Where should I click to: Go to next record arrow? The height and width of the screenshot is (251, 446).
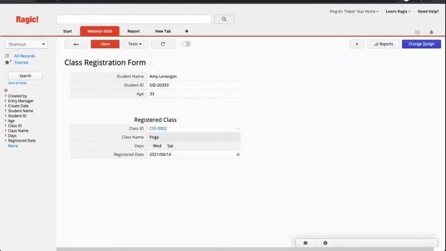click(357, 44)
